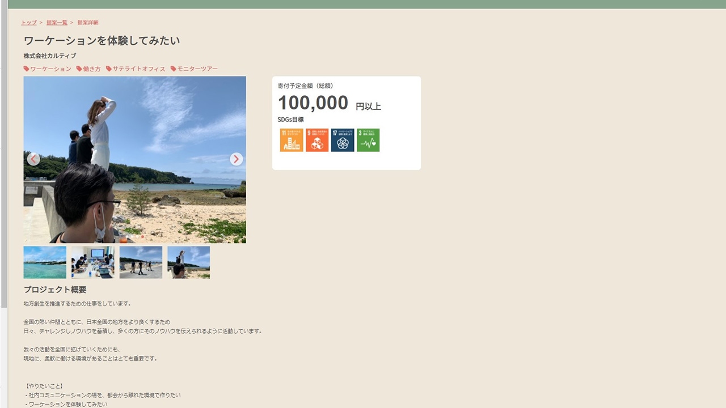
Task: Show the people walking on road thumbnail
Action: 141,262
